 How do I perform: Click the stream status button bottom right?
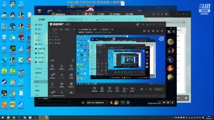pos(158,89)
